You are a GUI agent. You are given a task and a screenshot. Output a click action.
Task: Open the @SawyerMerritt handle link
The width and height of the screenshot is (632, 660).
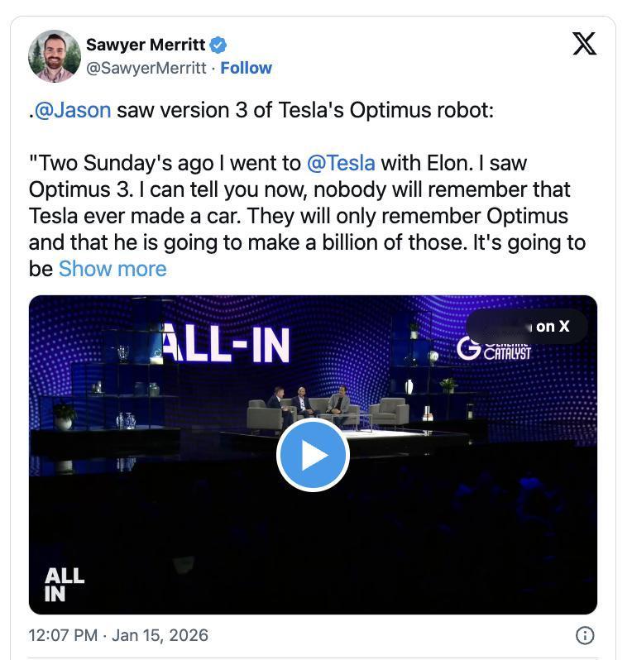(146, 68)
